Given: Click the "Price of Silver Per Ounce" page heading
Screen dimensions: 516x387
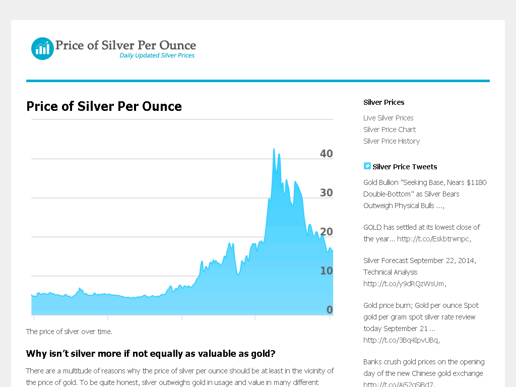Looking at the screenshot, I should (x=104, y=106).
